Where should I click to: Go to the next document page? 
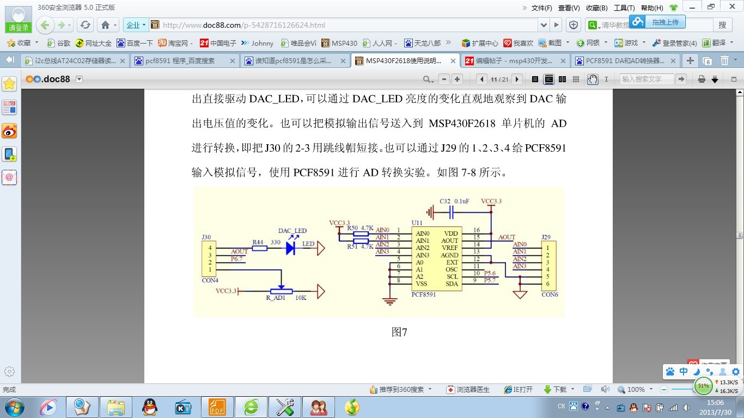517,79
